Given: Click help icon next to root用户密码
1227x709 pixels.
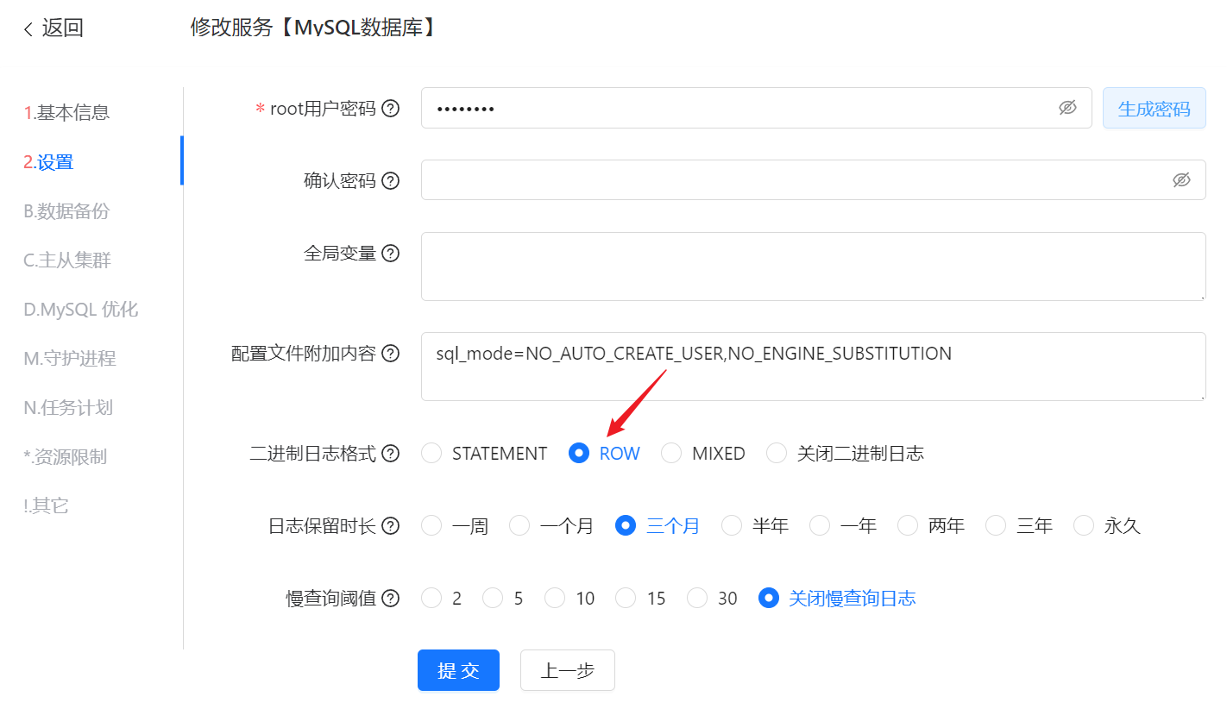Looking at the screenshot, I should (390, 109).
